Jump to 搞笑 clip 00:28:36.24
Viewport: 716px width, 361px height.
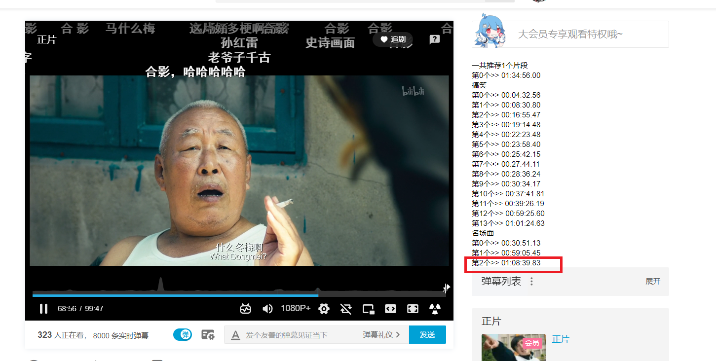(506, 174)
